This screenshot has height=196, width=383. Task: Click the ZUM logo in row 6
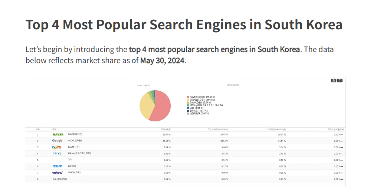[58, 166]
